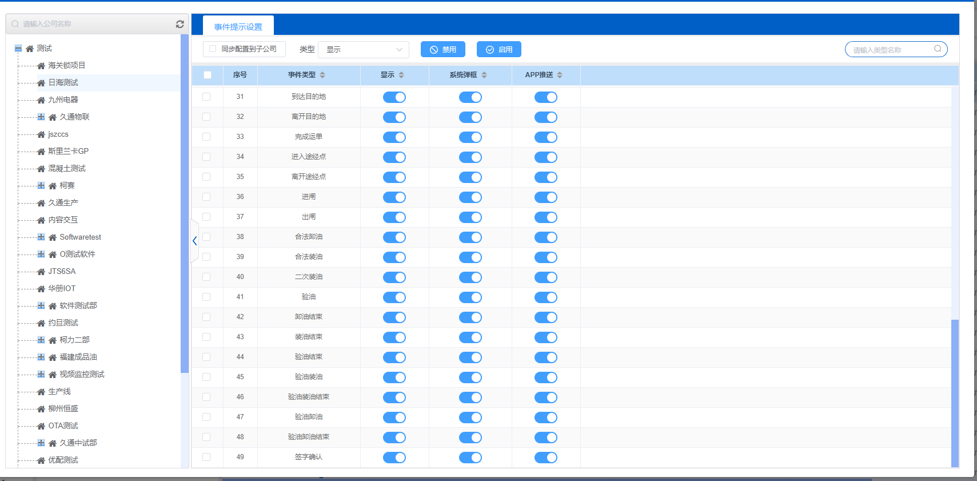Screen dimensions: 977x481
Task: Sort by 事件类型 column arrows
Action: click(322, 75)
